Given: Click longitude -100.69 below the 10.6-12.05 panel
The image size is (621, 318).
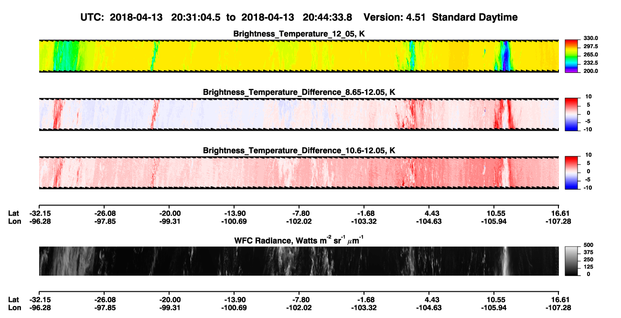Looking at the screenshot, I should click(234, 221).
